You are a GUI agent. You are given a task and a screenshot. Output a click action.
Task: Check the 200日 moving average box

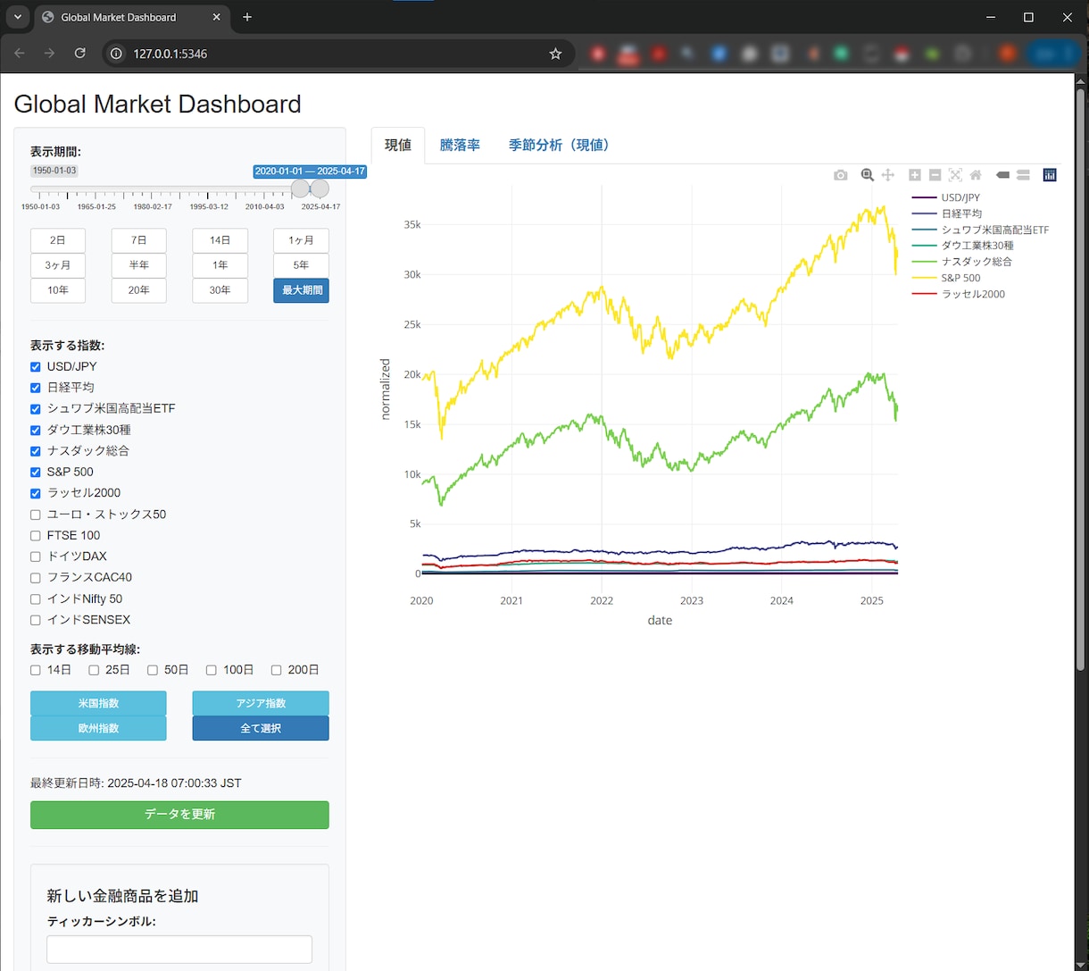[x=277, y=670]
